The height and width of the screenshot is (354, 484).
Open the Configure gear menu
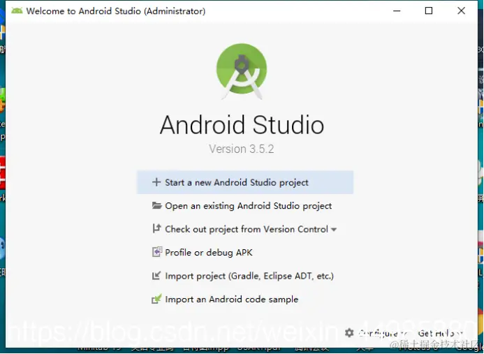(x=349, y=333)
